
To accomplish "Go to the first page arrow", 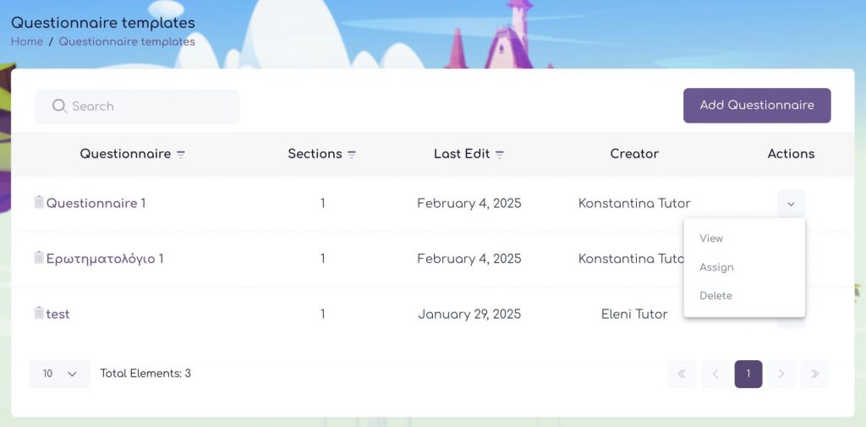I will (x=682, y=374).
